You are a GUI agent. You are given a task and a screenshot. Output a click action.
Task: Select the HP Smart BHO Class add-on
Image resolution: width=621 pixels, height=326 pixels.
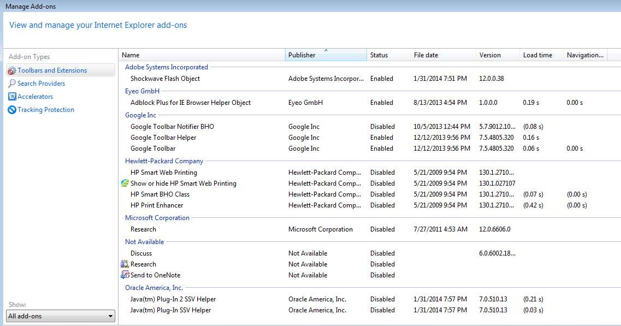point(160,194)
